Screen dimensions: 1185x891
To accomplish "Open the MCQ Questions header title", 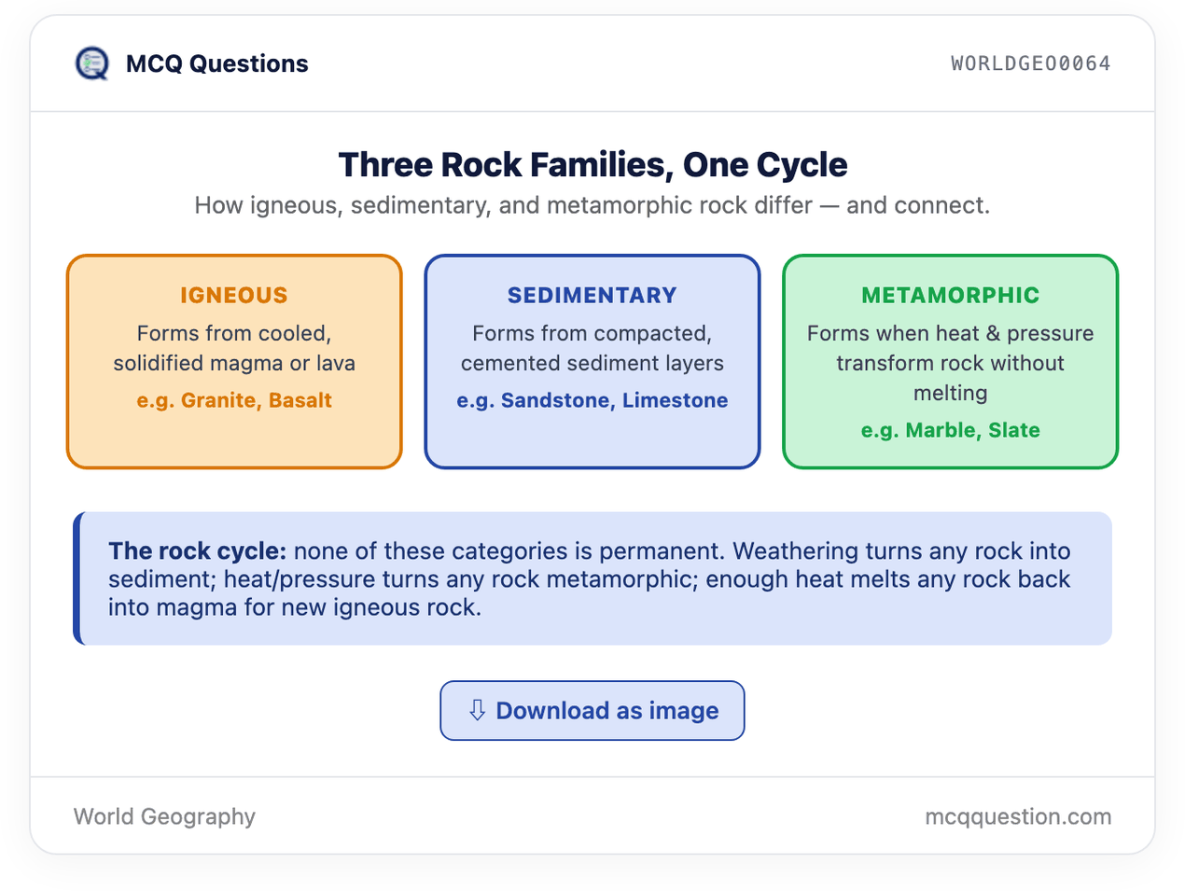I will [216, 63].
